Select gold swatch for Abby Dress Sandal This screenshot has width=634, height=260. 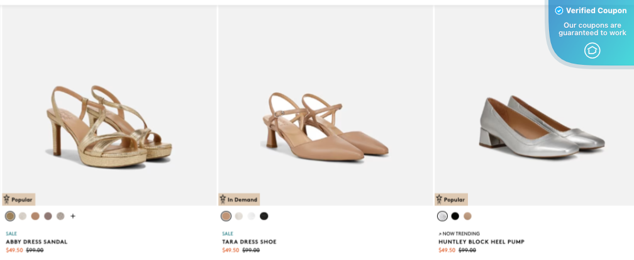(10, 216)
